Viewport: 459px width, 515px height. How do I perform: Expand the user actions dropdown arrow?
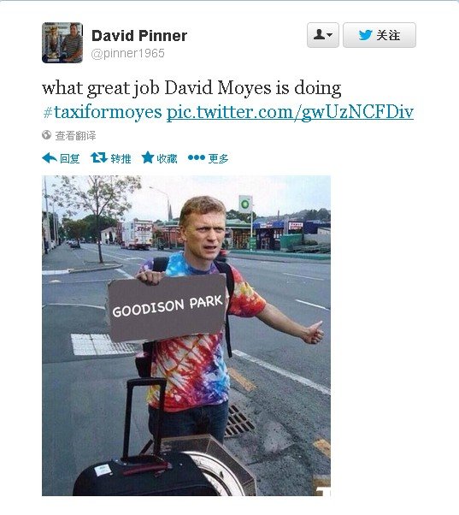point(330,35)
